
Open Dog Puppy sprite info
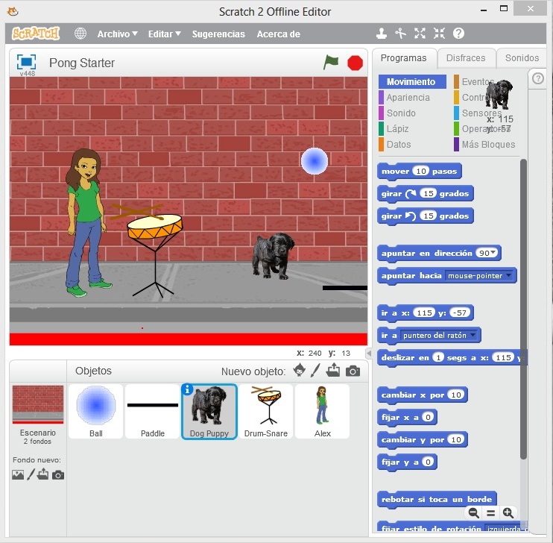pyautogui.click(x=187, y=389)
